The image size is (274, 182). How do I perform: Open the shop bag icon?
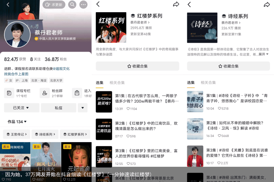pyautogui.click(x=77, y=93)
